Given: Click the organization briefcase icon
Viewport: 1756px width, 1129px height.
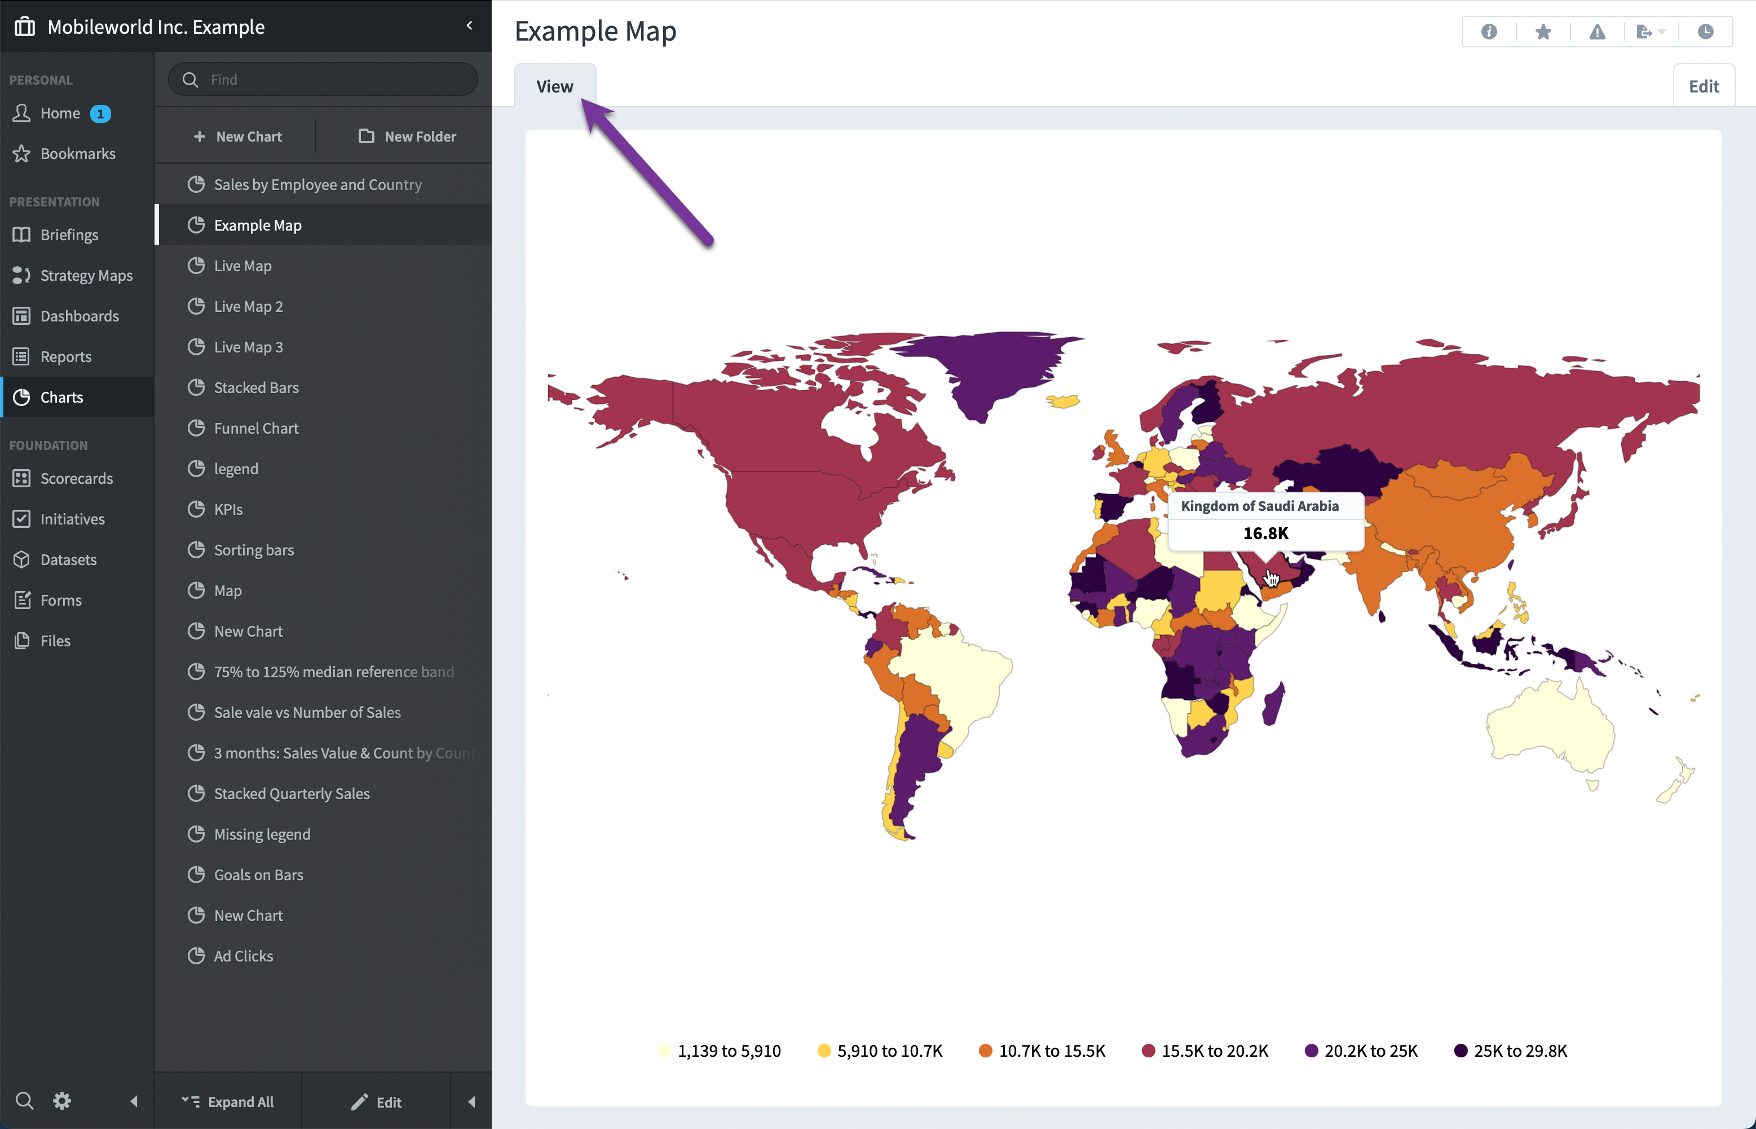Looking at the screenshot, I should pos(25,27).
